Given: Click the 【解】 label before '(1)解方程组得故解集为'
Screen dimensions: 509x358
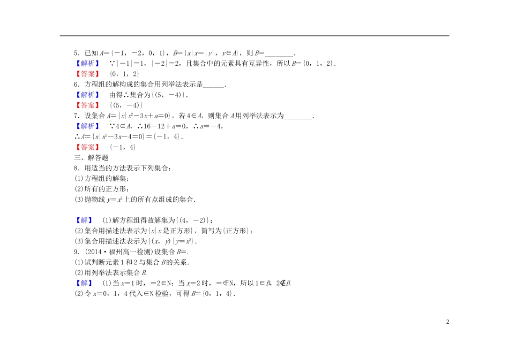Looking at the screenshot, I should (x=84, y=220).
